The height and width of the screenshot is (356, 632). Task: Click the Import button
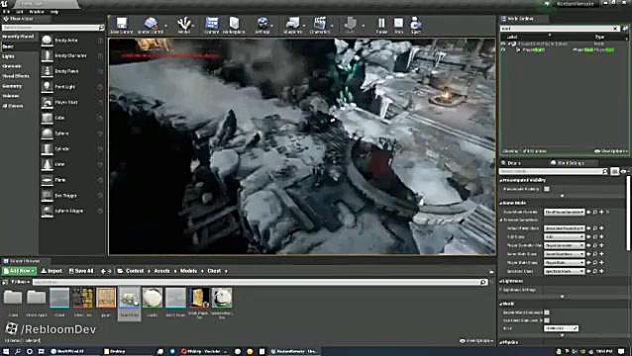(x=52, y=271)
